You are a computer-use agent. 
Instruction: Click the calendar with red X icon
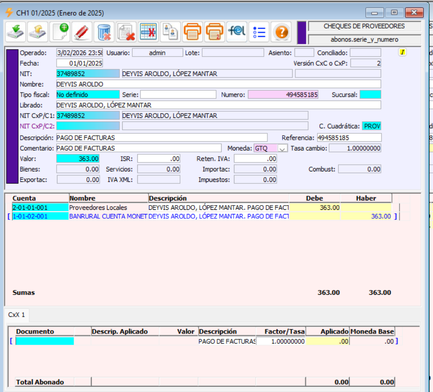[148, 32]
